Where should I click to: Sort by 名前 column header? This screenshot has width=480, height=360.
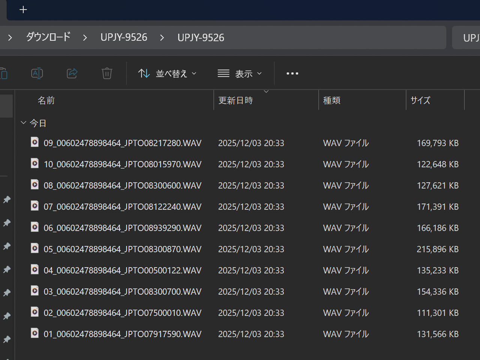click(x=46, y=100)
